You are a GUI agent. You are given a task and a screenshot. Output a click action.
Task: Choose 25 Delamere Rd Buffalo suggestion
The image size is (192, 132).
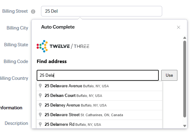tap(73, 125)
